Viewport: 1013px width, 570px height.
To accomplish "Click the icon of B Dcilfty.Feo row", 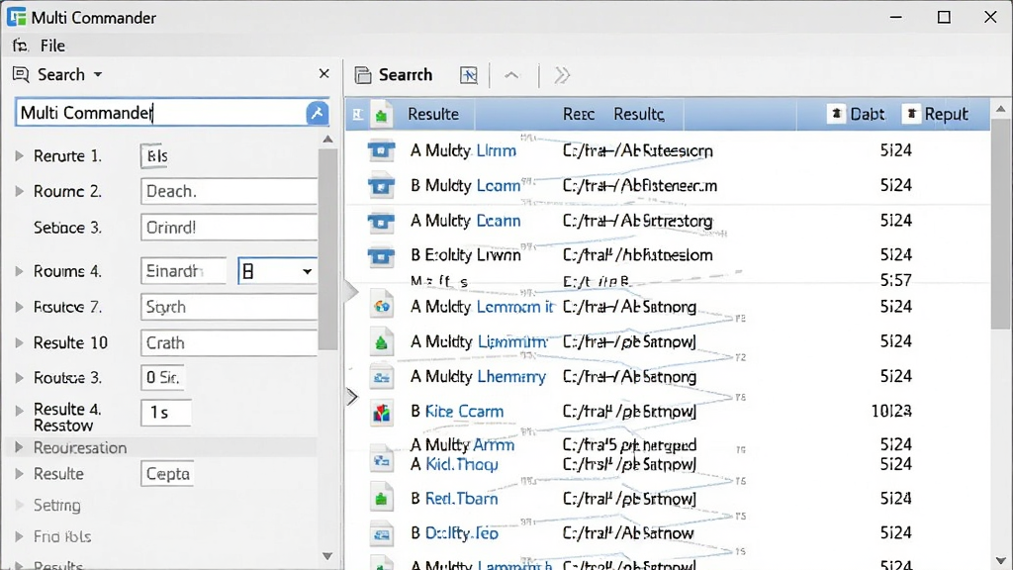I will 382,533.
